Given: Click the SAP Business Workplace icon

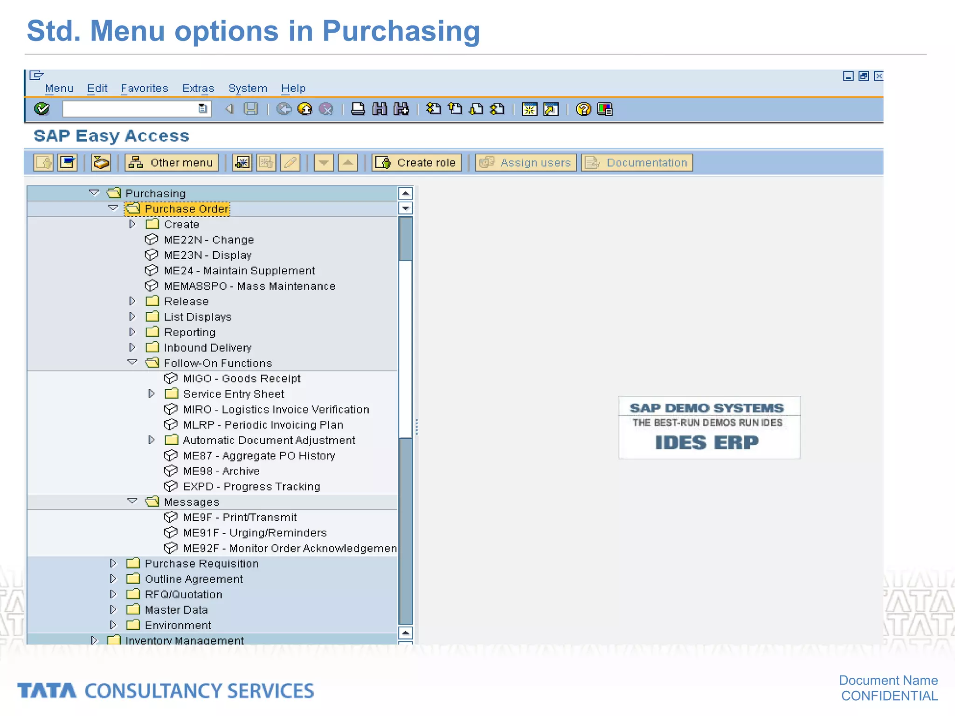Looking at the screenshot, I should pyautogui.click(x=101, y=163).
